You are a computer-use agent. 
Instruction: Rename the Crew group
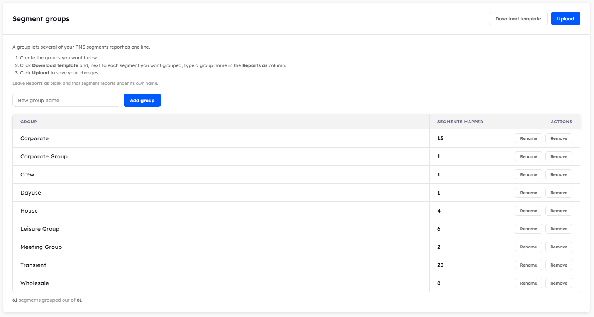point(528,174)
